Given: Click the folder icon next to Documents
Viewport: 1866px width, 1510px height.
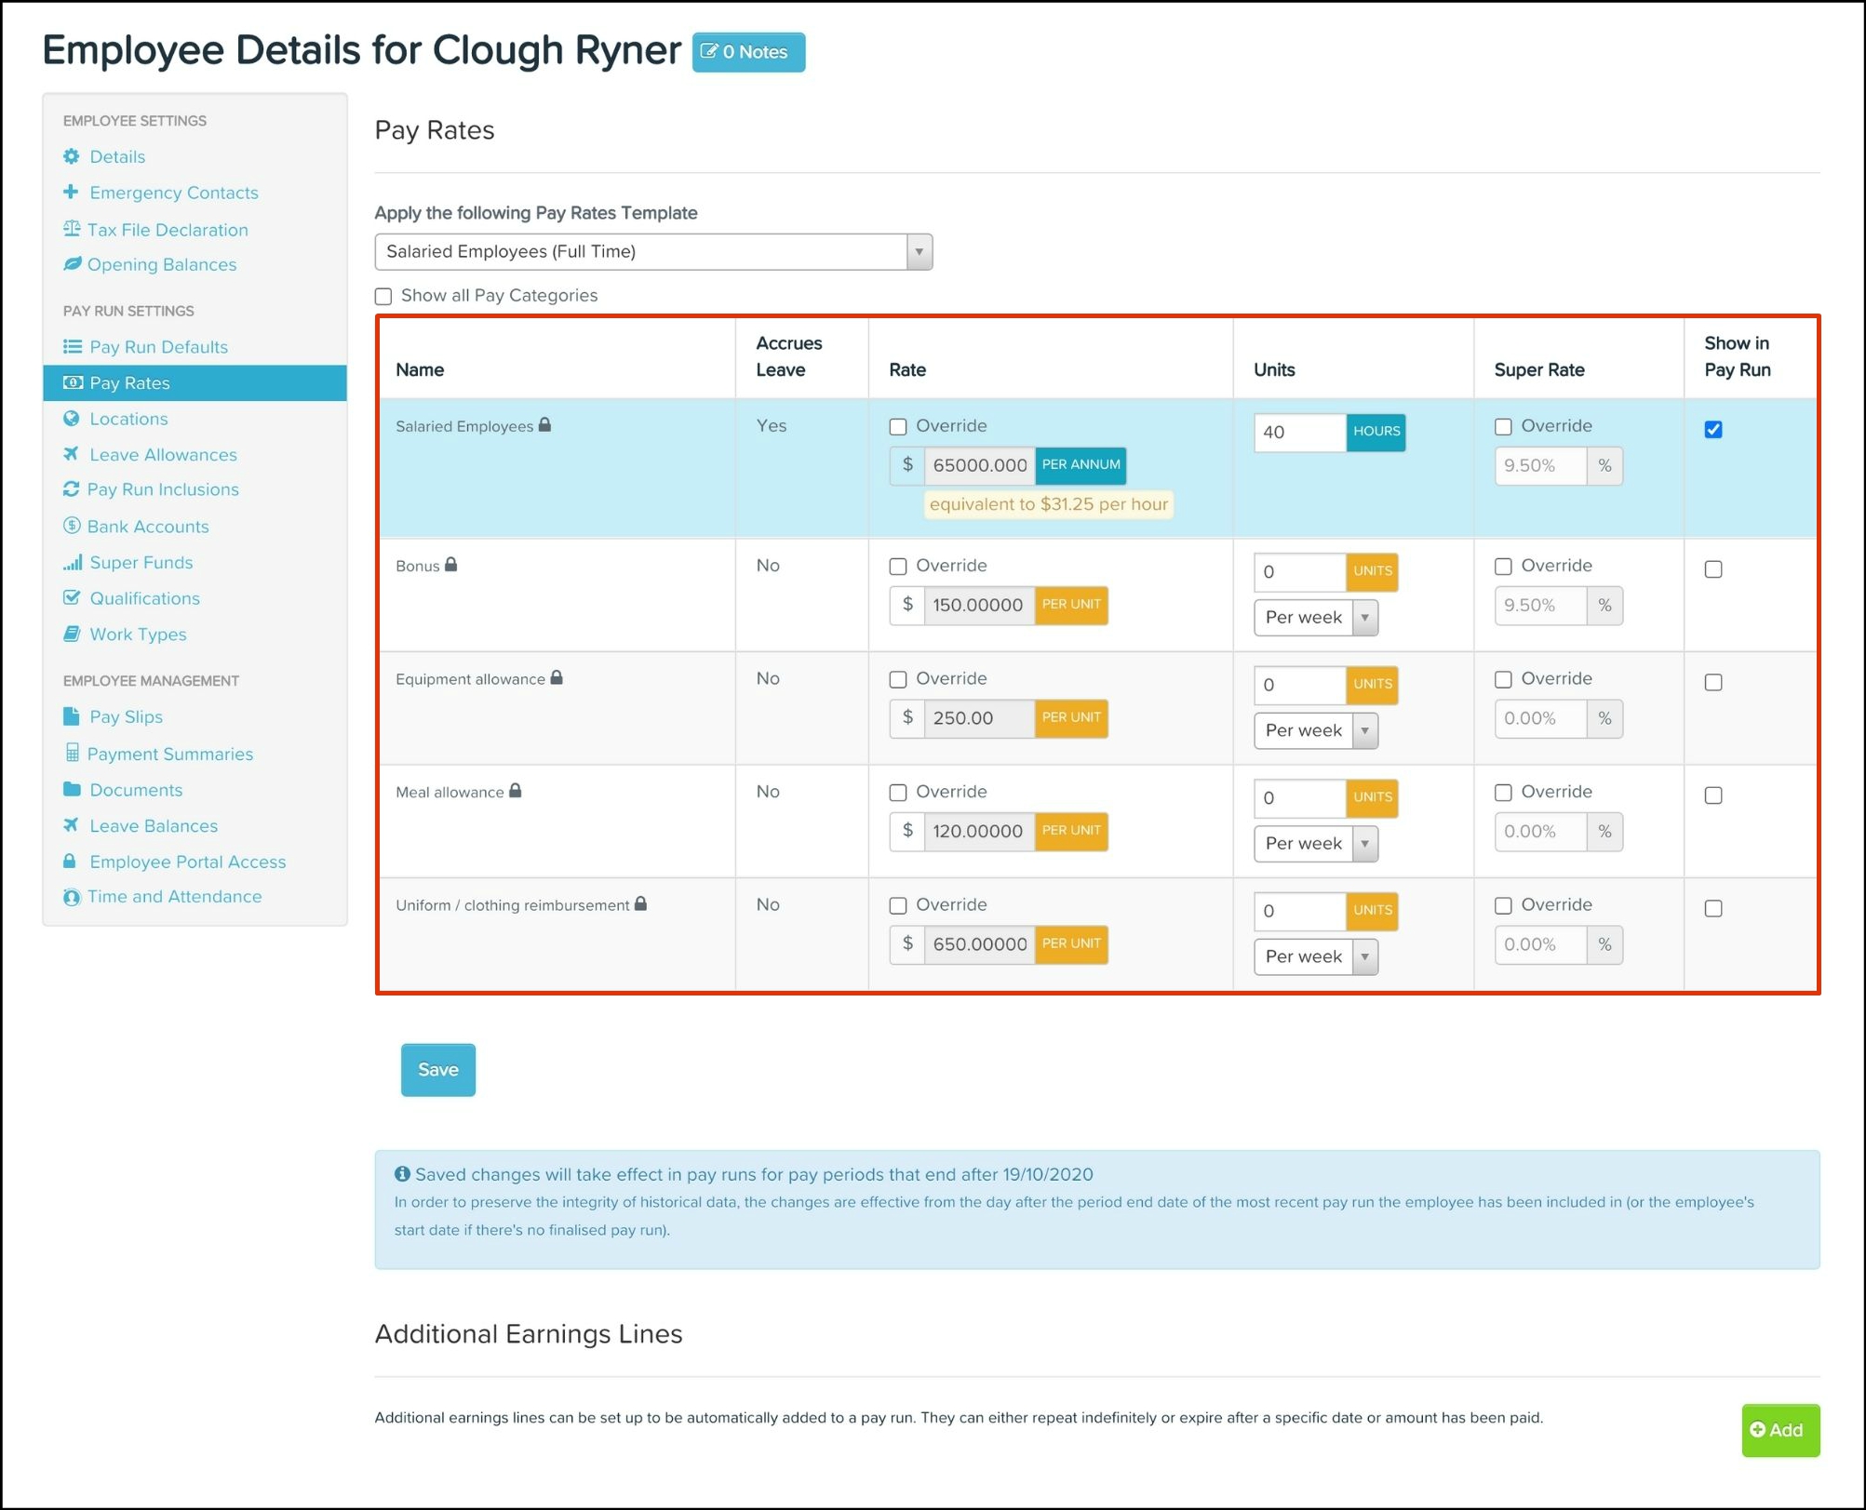Looking at the screenshot, I should (72, 789).
